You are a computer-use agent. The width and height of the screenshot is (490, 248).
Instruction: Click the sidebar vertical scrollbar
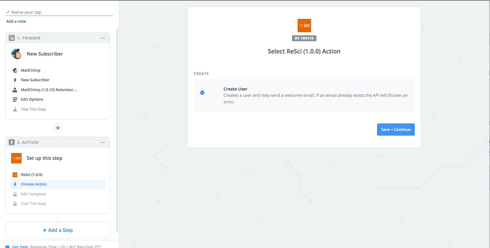point(117,130)
